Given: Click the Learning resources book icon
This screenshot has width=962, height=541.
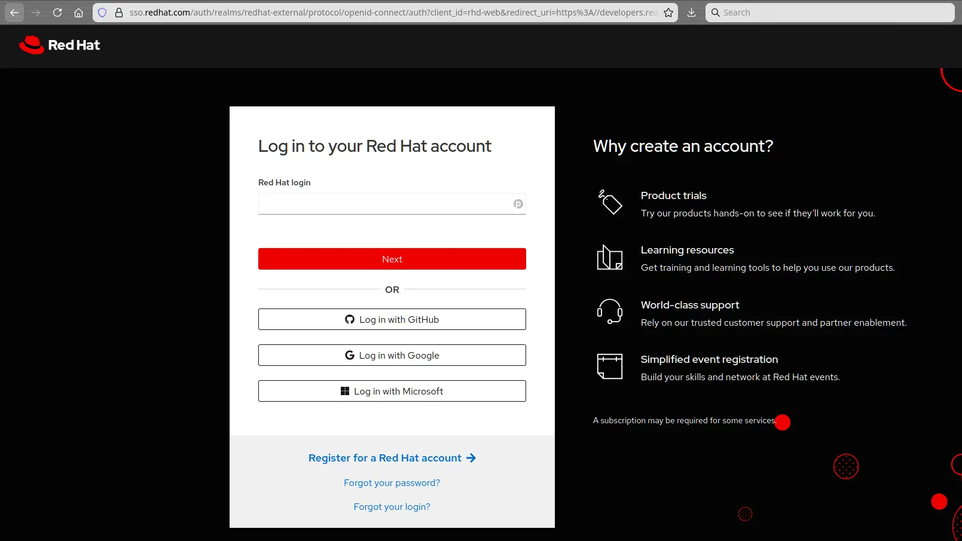Looking at the screenshot, I should (609, 258).
